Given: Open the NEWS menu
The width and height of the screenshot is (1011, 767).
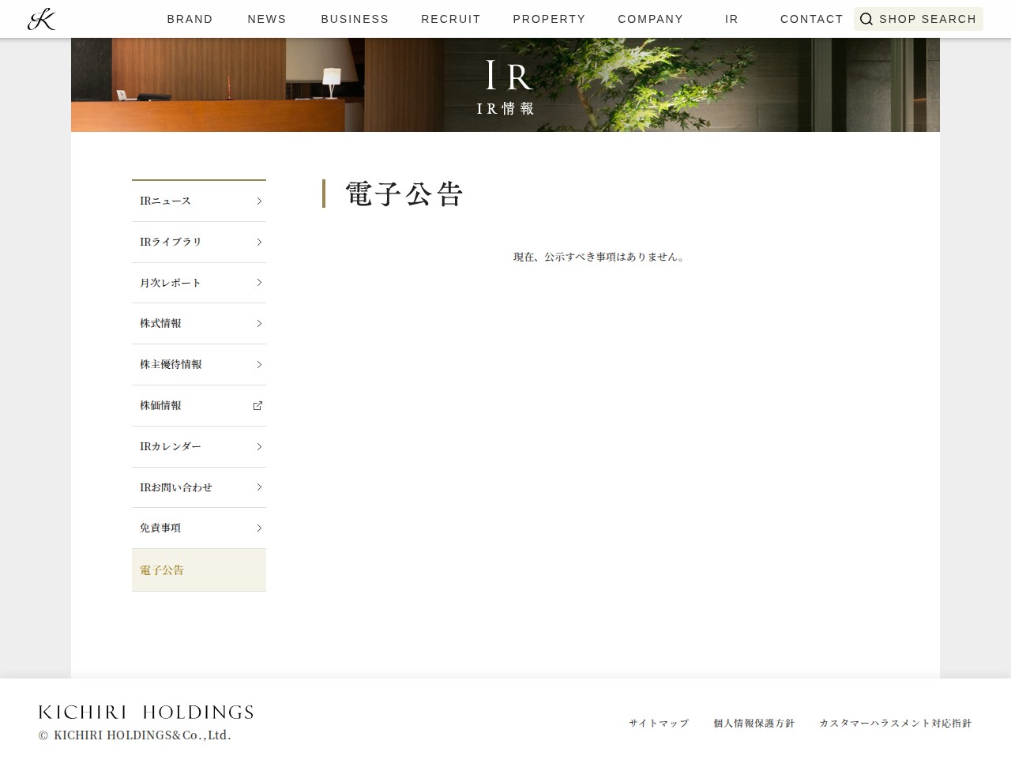Looking at the screenshot, I should (x=267, y=19).
